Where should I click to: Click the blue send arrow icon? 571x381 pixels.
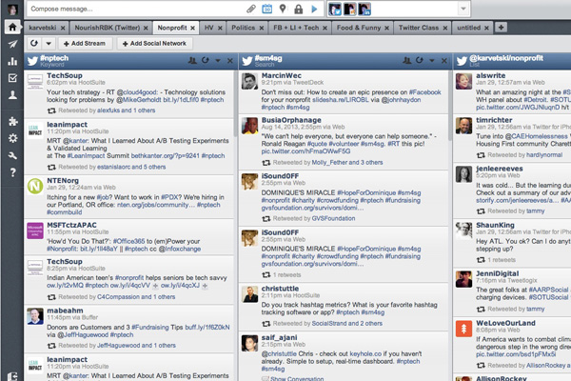[x=314, y=9]
